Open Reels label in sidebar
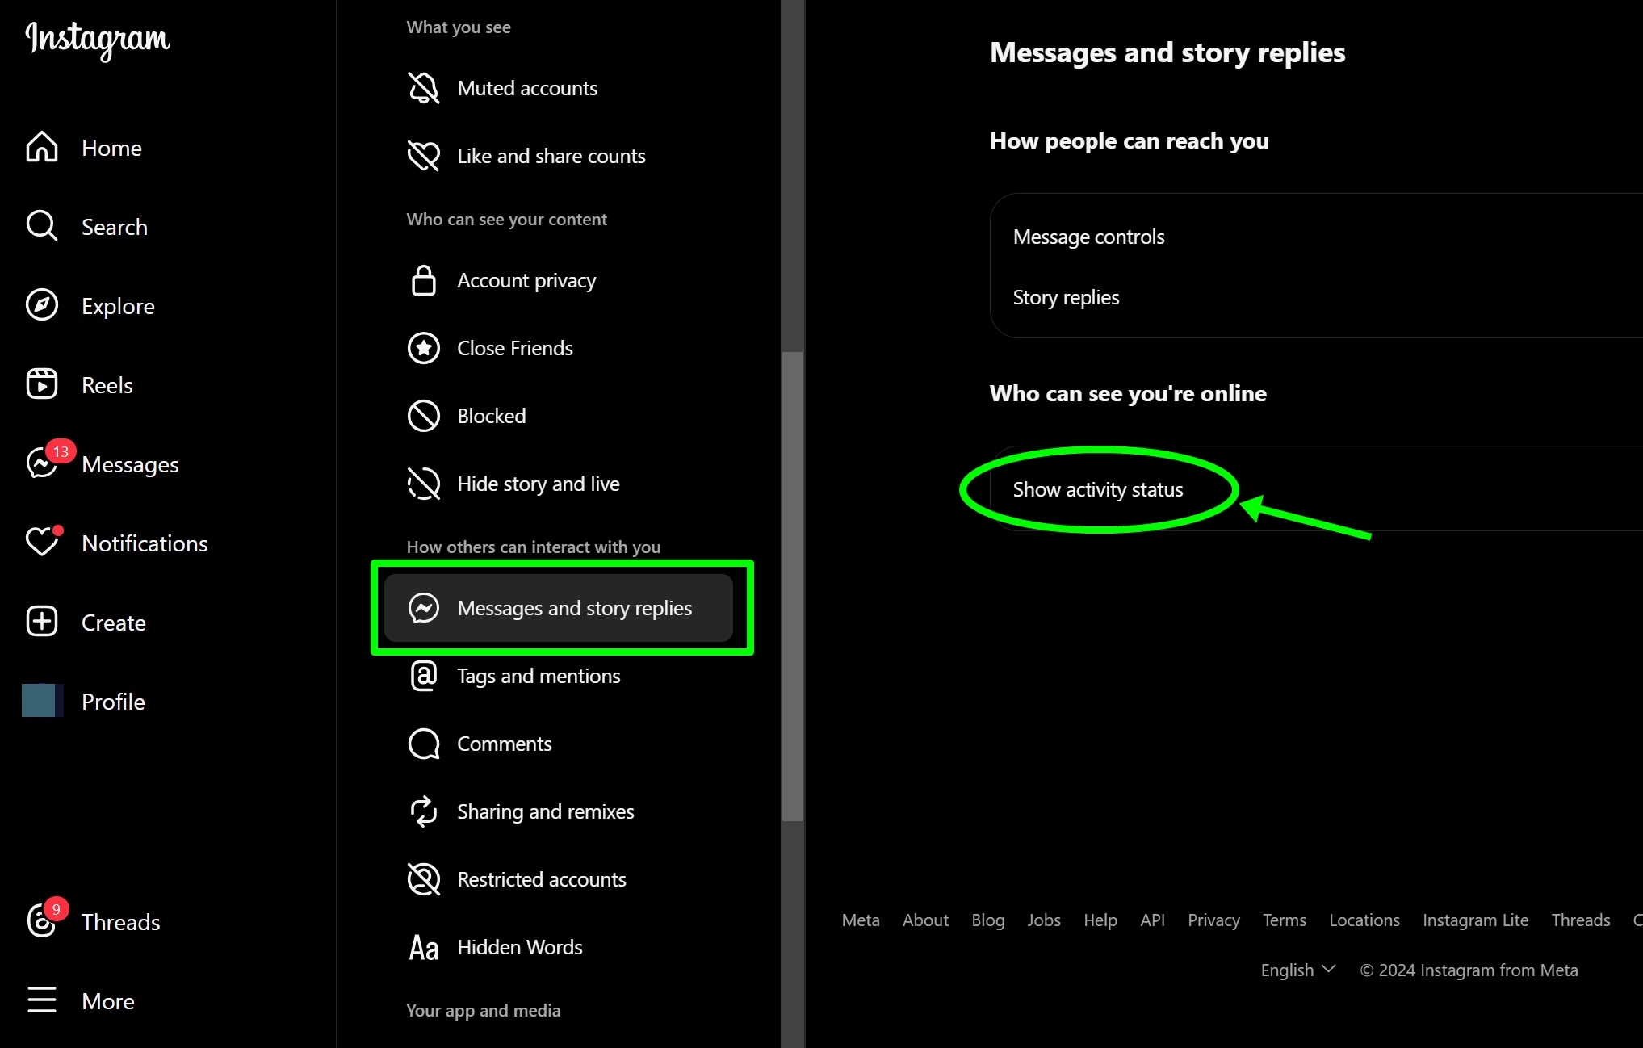Viewport: 1643px width, 1048px height. coord(107,385)
